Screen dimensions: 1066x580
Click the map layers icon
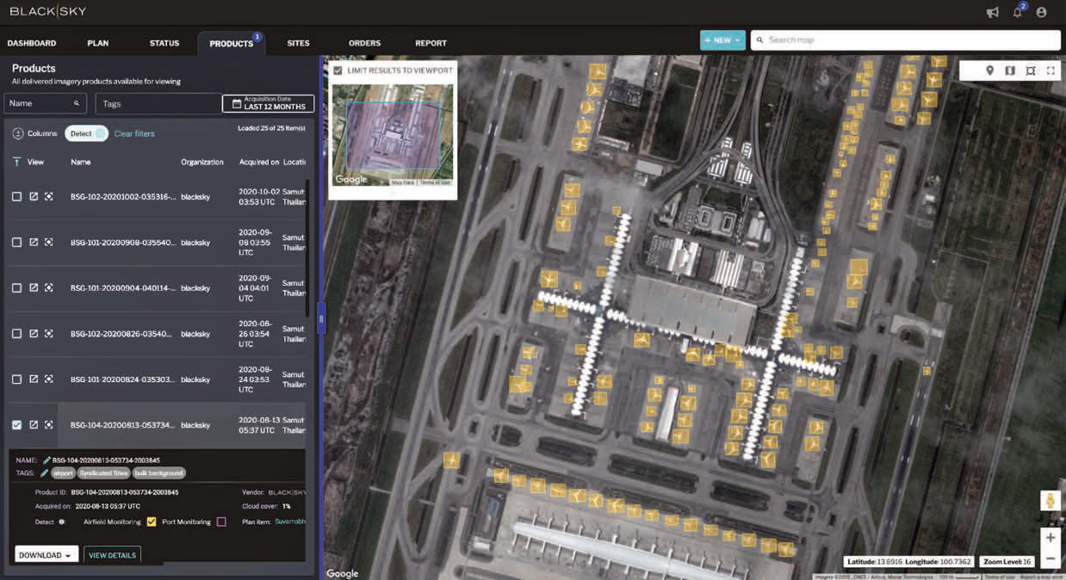click(1010, 71)
